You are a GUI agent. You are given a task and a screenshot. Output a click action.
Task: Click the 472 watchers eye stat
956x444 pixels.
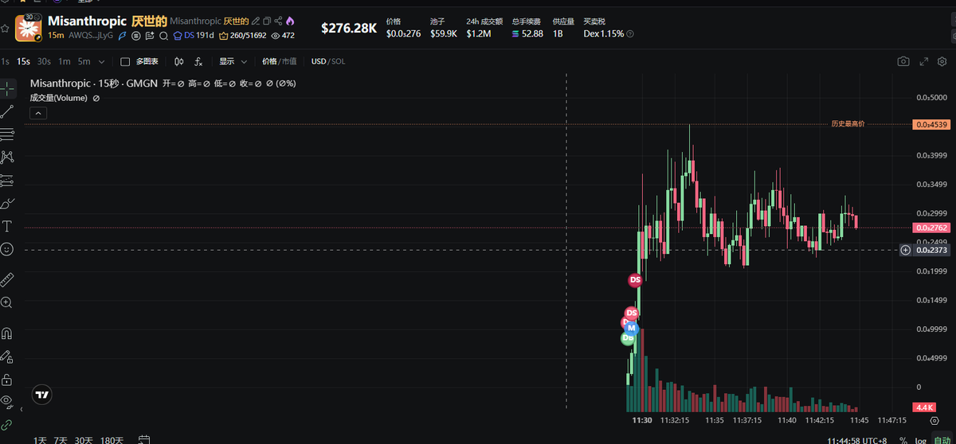pos(283,36)
